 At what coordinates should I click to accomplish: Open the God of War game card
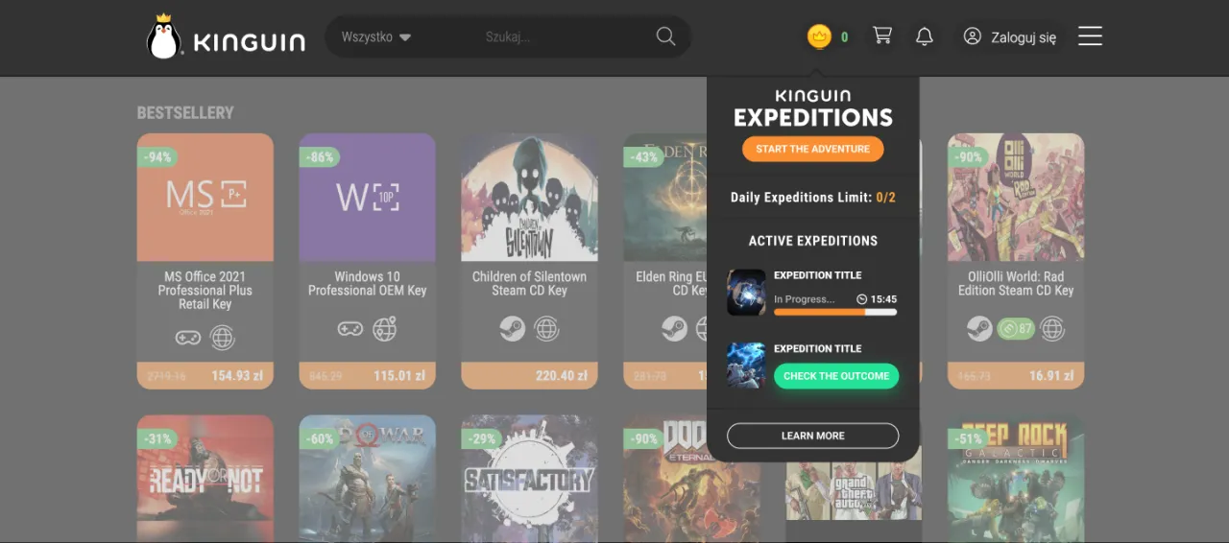point(367,479)
